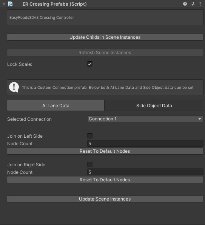This screenshot has width=205, height=225.
Task: Click the Connection 1 dropdown arrow
Action: click(x=200, y=119)
